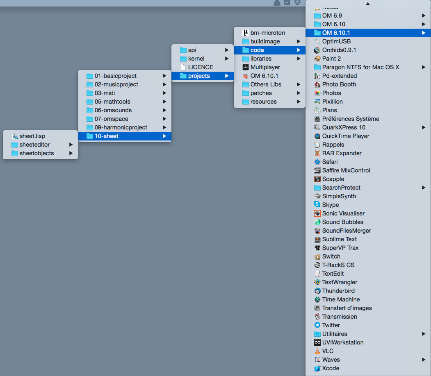The width and height of the screenshot is (431, 376).
Task: Open the buildimage folder entry
Action: [269, 41]
